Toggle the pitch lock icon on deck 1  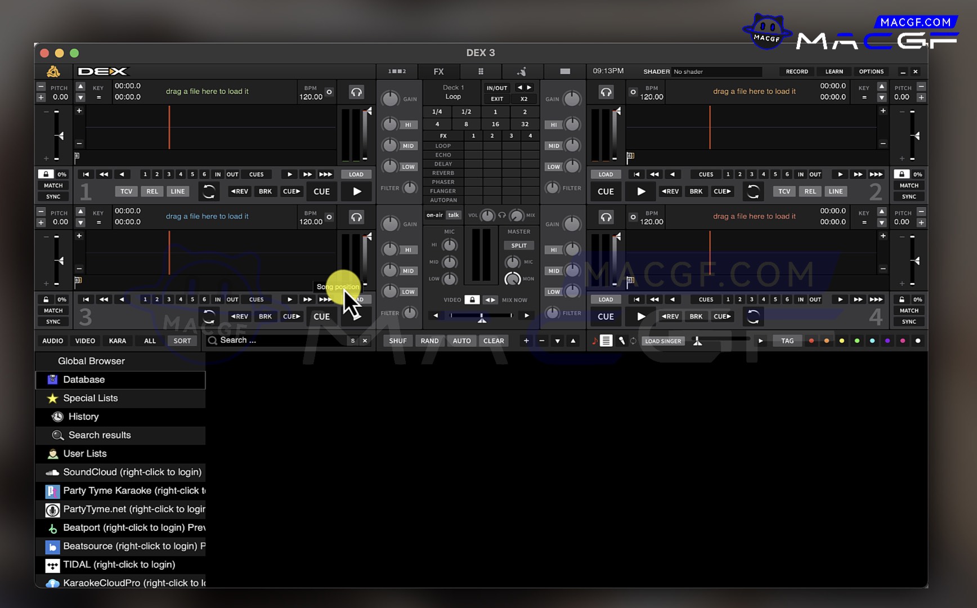46,174
